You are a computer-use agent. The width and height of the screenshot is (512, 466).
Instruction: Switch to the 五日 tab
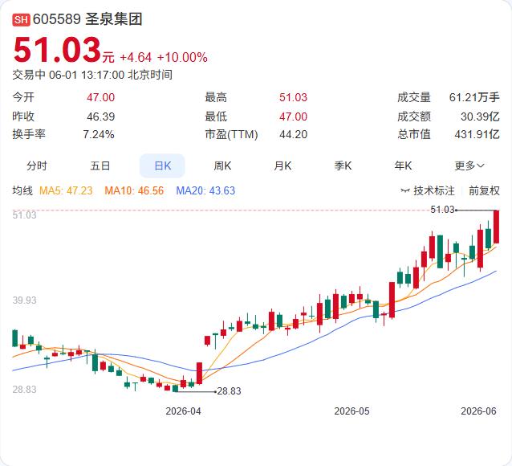[x=100, y=166]
